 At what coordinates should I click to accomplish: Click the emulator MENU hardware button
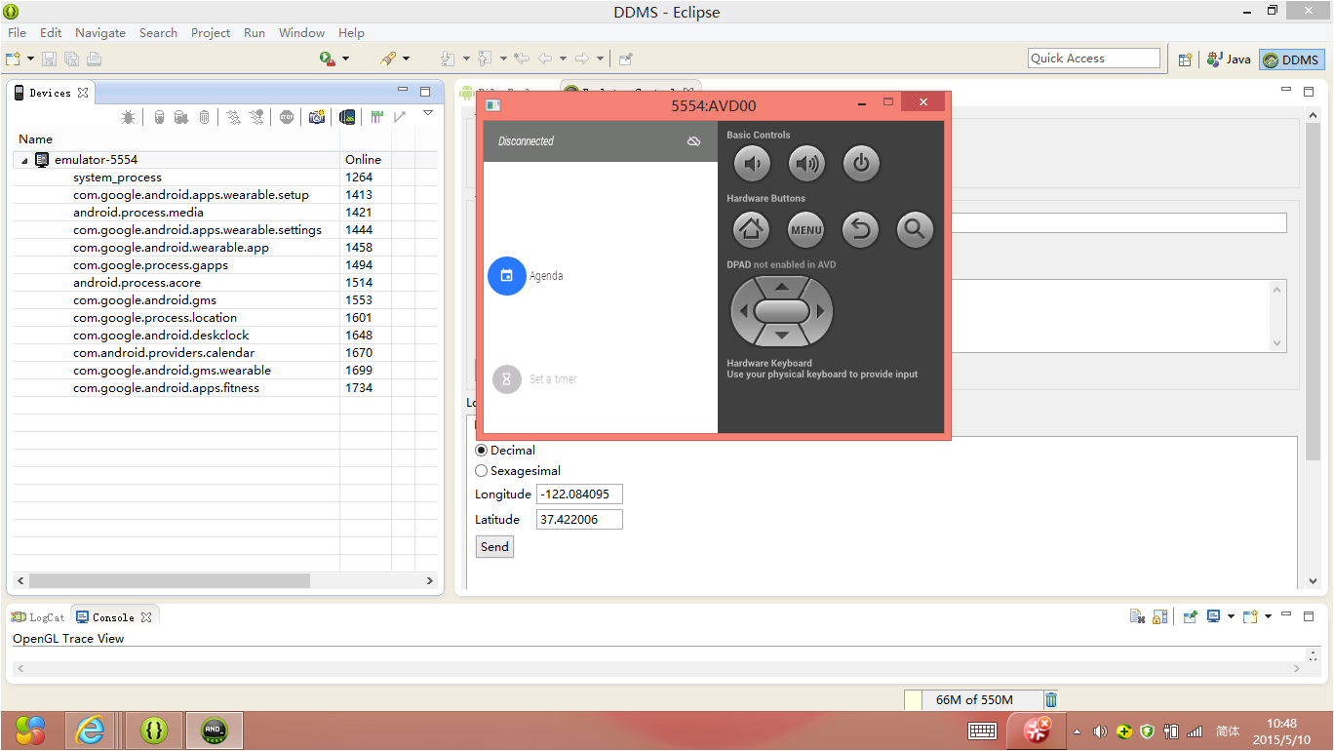click(x=806, y=230)
